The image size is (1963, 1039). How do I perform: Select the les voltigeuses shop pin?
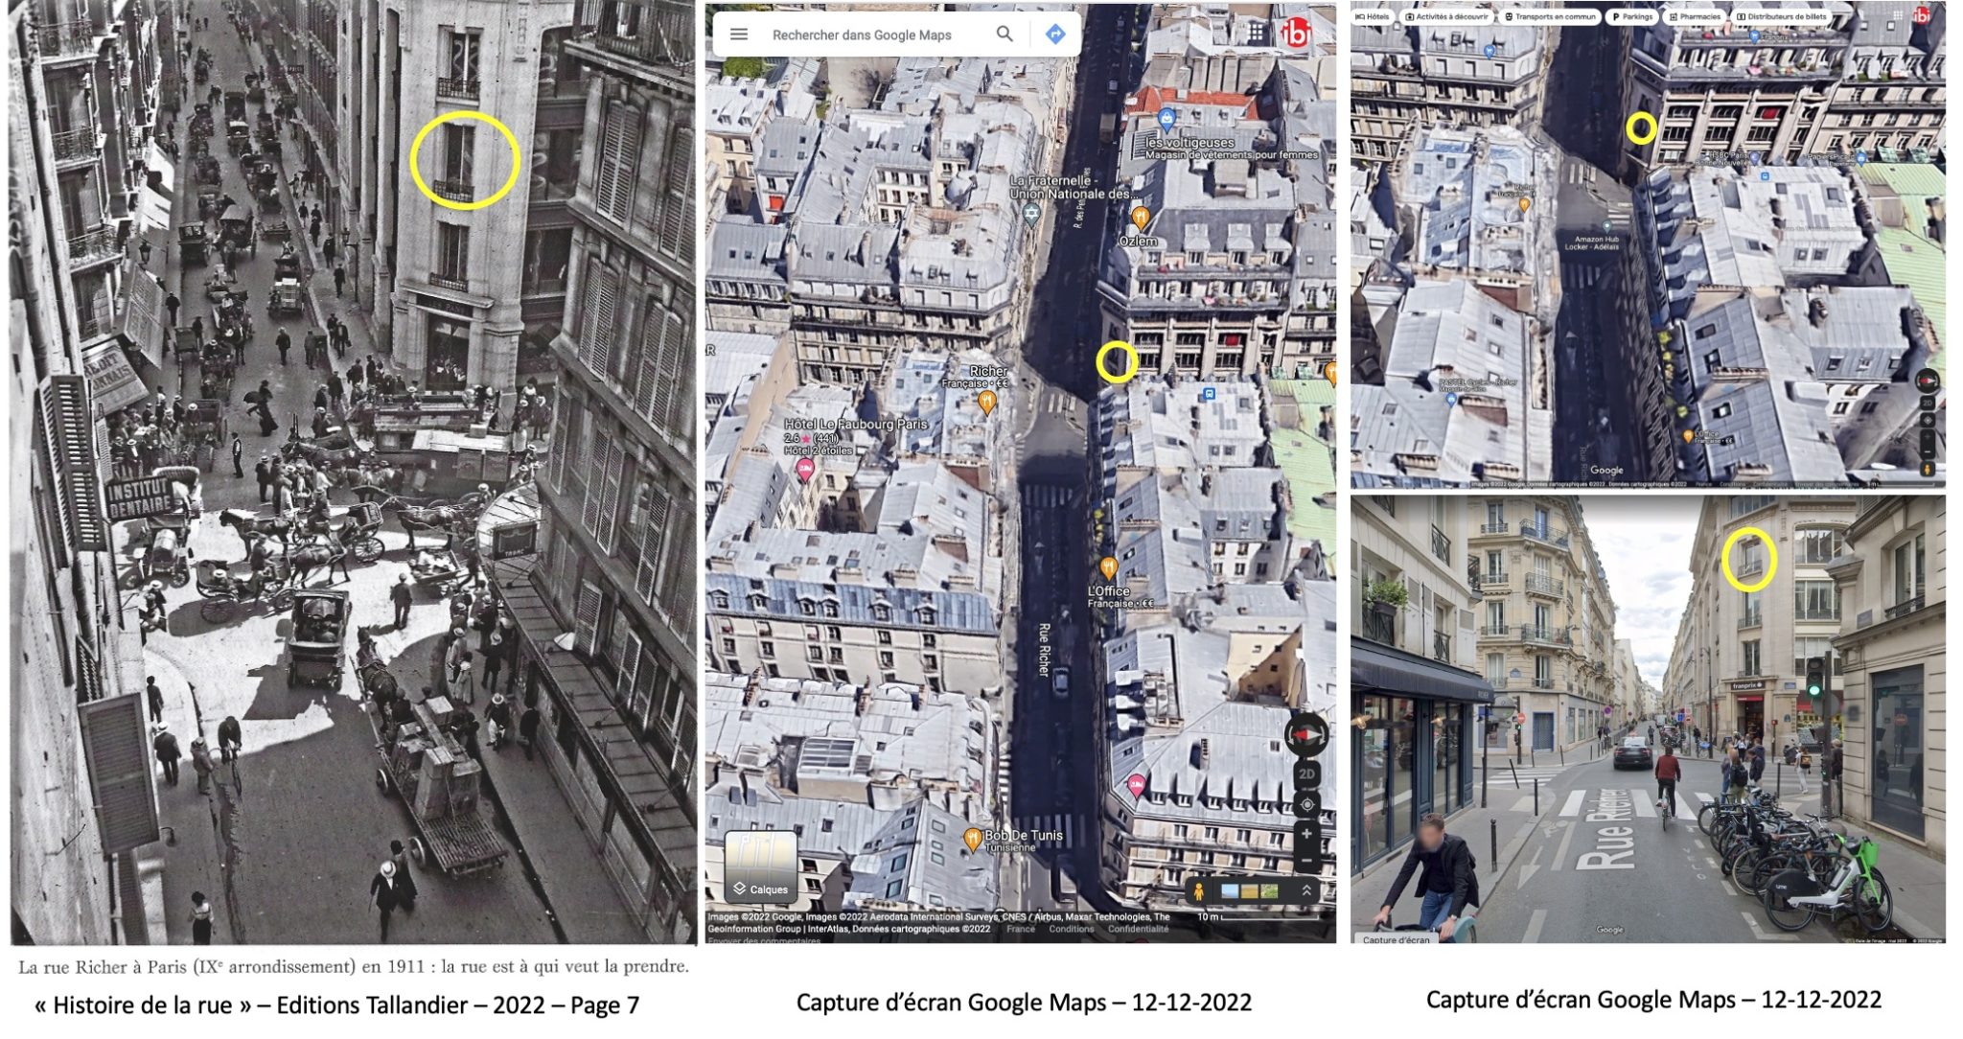coord(1166,120)
